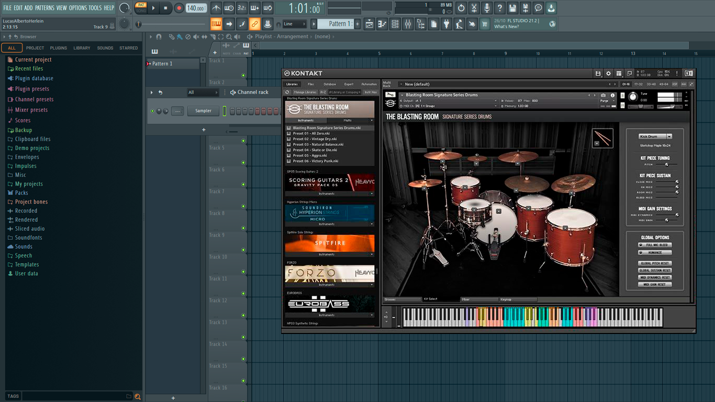Adjust the Room Mics sustain slider
Image resolution: width=715 pixels, height=402 pixels.
pyautogui.click(x=666, y=193)
